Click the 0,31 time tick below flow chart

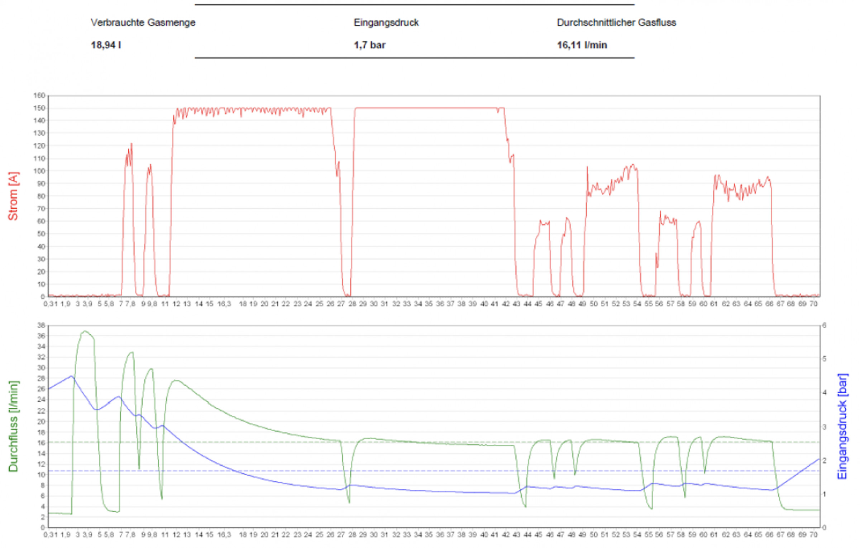click(x=51, y=534)
